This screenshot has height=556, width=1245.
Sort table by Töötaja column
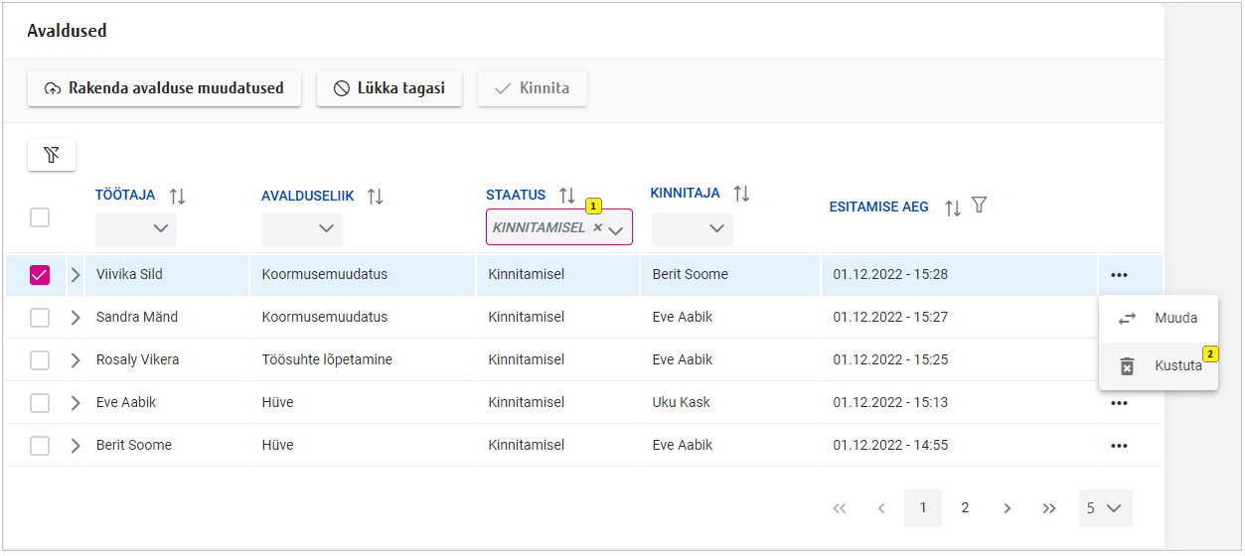coord(178,197)
